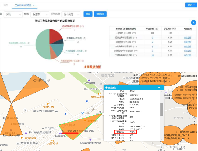Expand the province dropdown showing 河北
The width and height of the screenshot is (198, 151).
pos(13,14)
